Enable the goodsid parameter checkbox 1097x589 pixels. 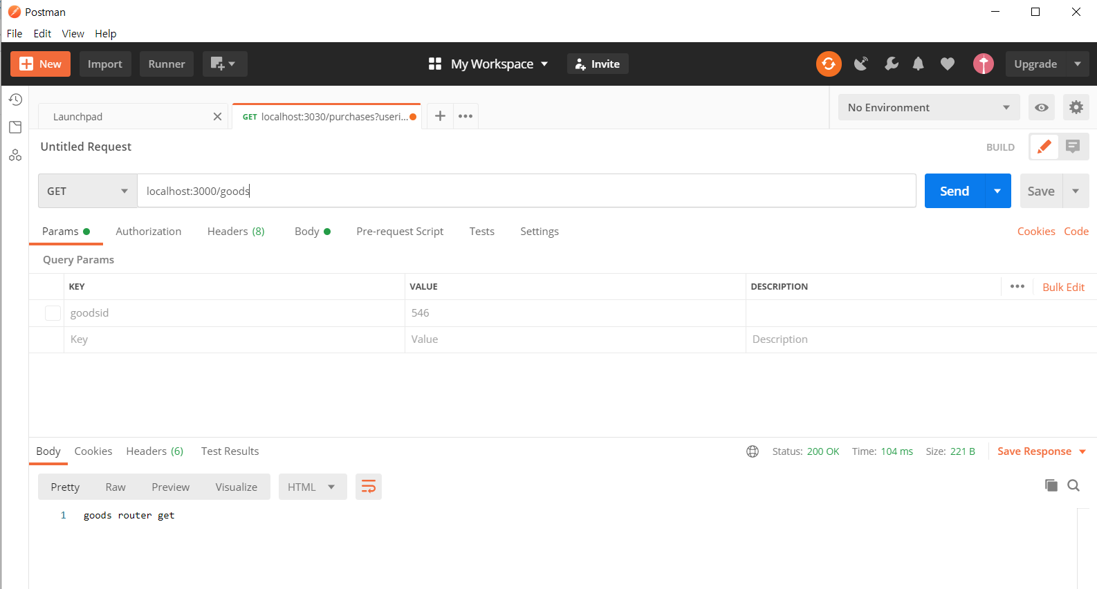point(53,313)
